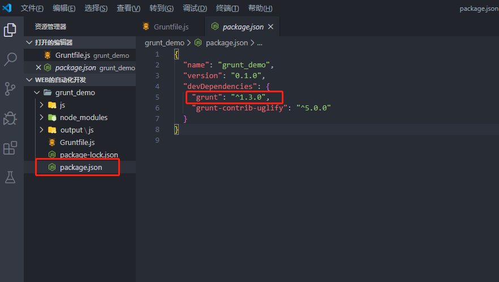This screenshot has width=499, height=282.
Task: Click the package-lock.json file icon
Action: tap(52, 155)
